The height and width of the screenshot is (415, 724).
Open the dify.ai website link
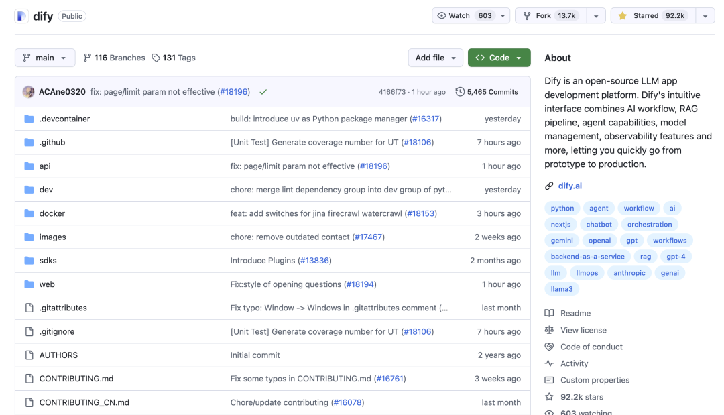pos(570,186)
